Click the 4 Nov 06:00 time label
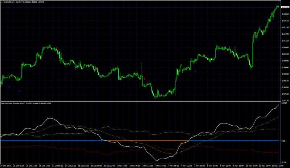Image resolution: width=290 pixels, height=168 pixels. point(174,166)
